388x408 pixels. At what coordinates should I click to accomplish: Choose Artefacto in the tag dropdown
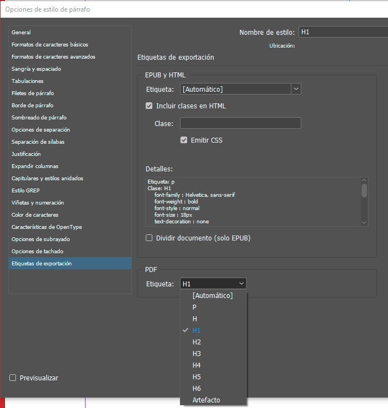[x=206, y=400]
